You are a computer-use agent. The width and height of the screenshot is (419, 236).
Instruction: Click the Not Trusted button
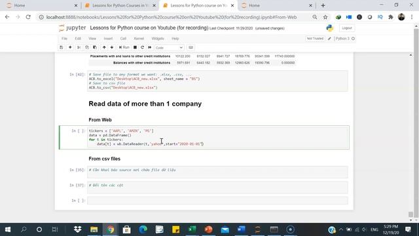(x=315, y=39)
